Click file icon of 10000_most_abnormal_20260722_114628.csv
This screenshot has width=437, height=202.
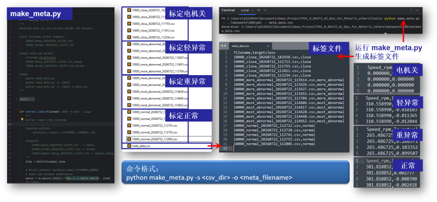click(129, 91)
